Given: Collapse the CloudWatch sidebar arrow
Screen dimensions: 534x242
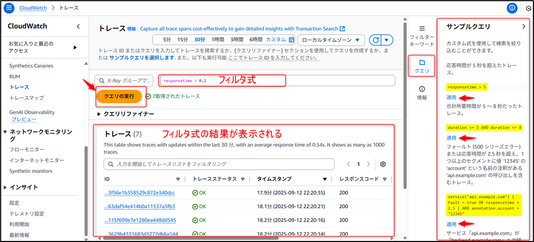Looking at the screenshot, I should [78, 26].
